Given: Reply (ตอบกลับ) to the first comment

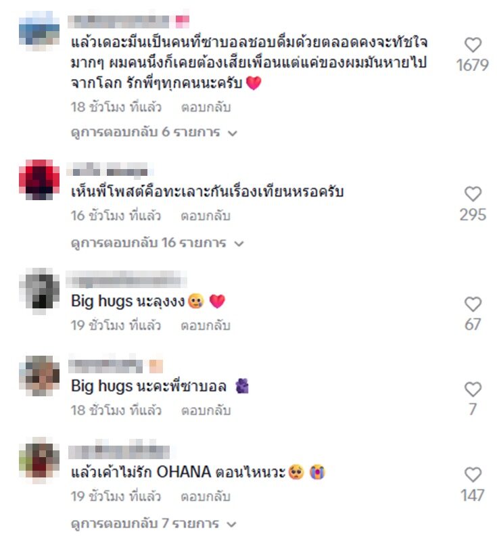Looking at the screenshot, I should click(206, 108).
